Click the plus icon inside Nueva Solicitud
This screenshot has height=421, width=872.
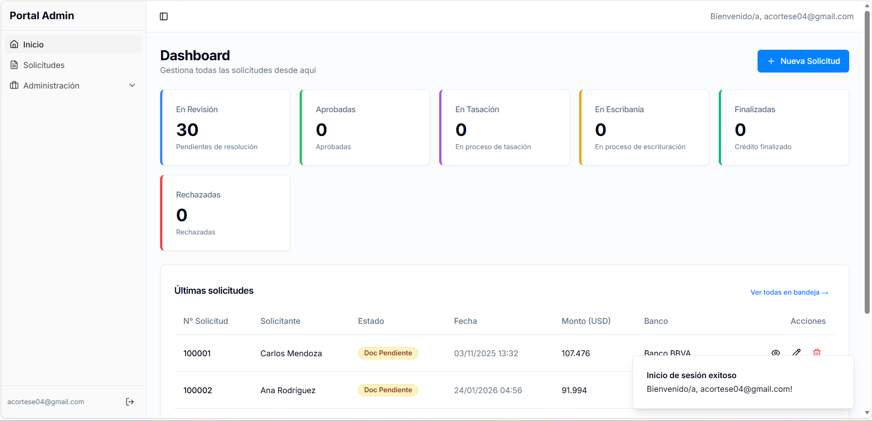pyautogui.click(x=771, y=61)
